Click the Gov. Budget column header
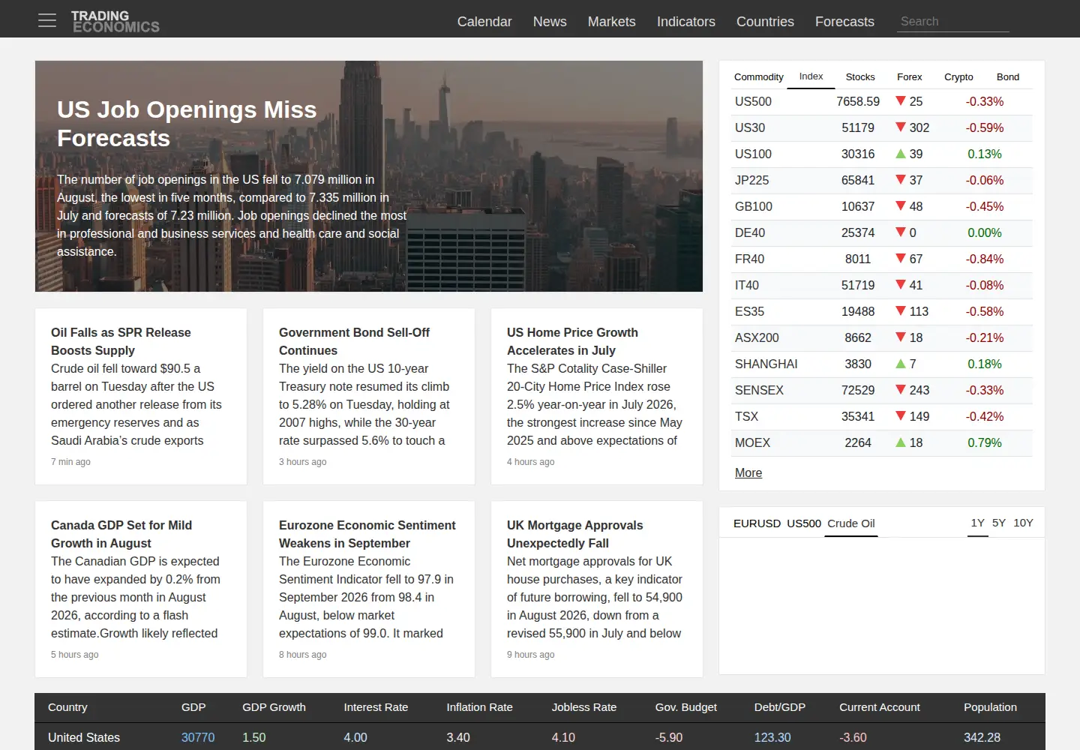Screen dimensions: 1080x750 pyautogui.click(x=686, y=707)
